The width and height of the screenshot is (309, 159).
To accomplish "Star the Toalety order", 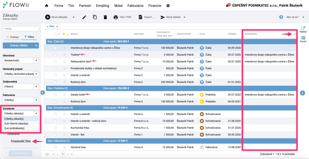I will pos(65,55).
